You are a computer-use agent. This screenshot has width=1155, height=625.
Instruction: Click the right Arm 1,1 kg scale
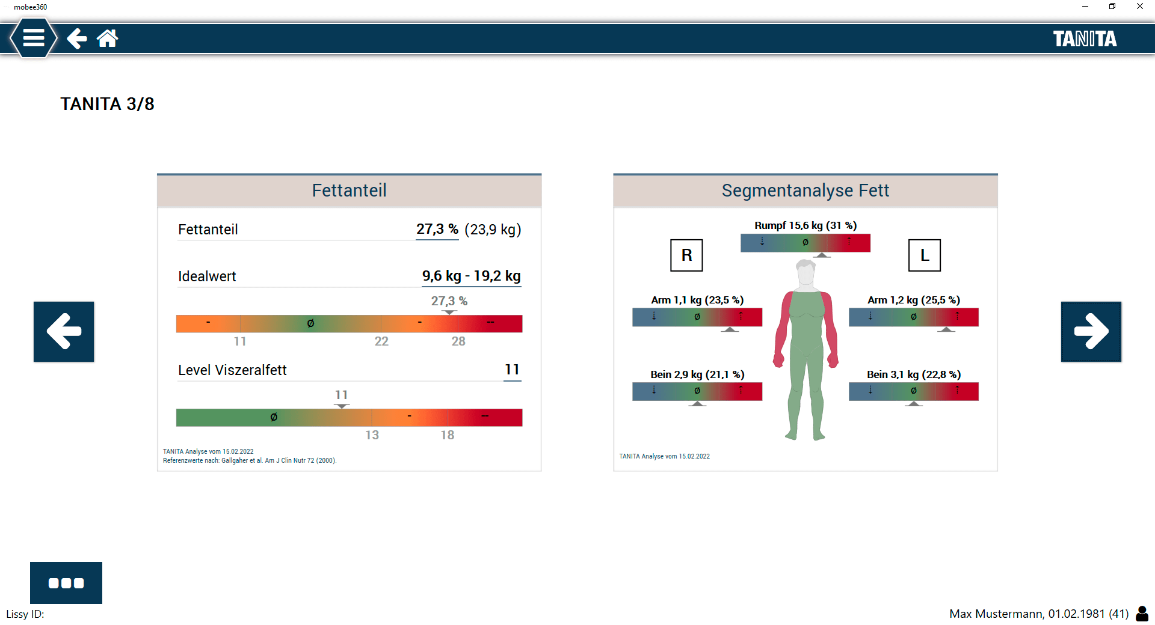(697, 317)
